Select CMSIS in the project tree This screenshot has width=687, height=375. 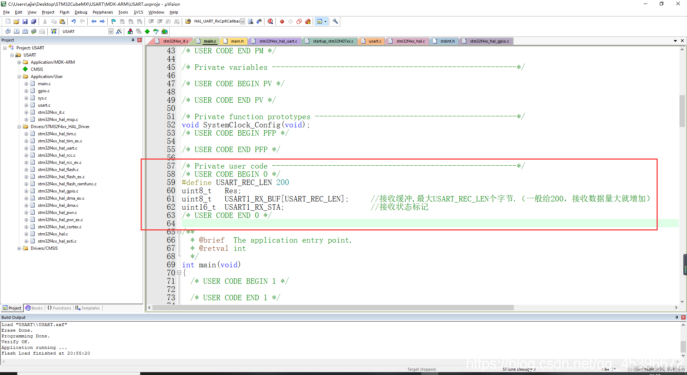coord(37,69)
